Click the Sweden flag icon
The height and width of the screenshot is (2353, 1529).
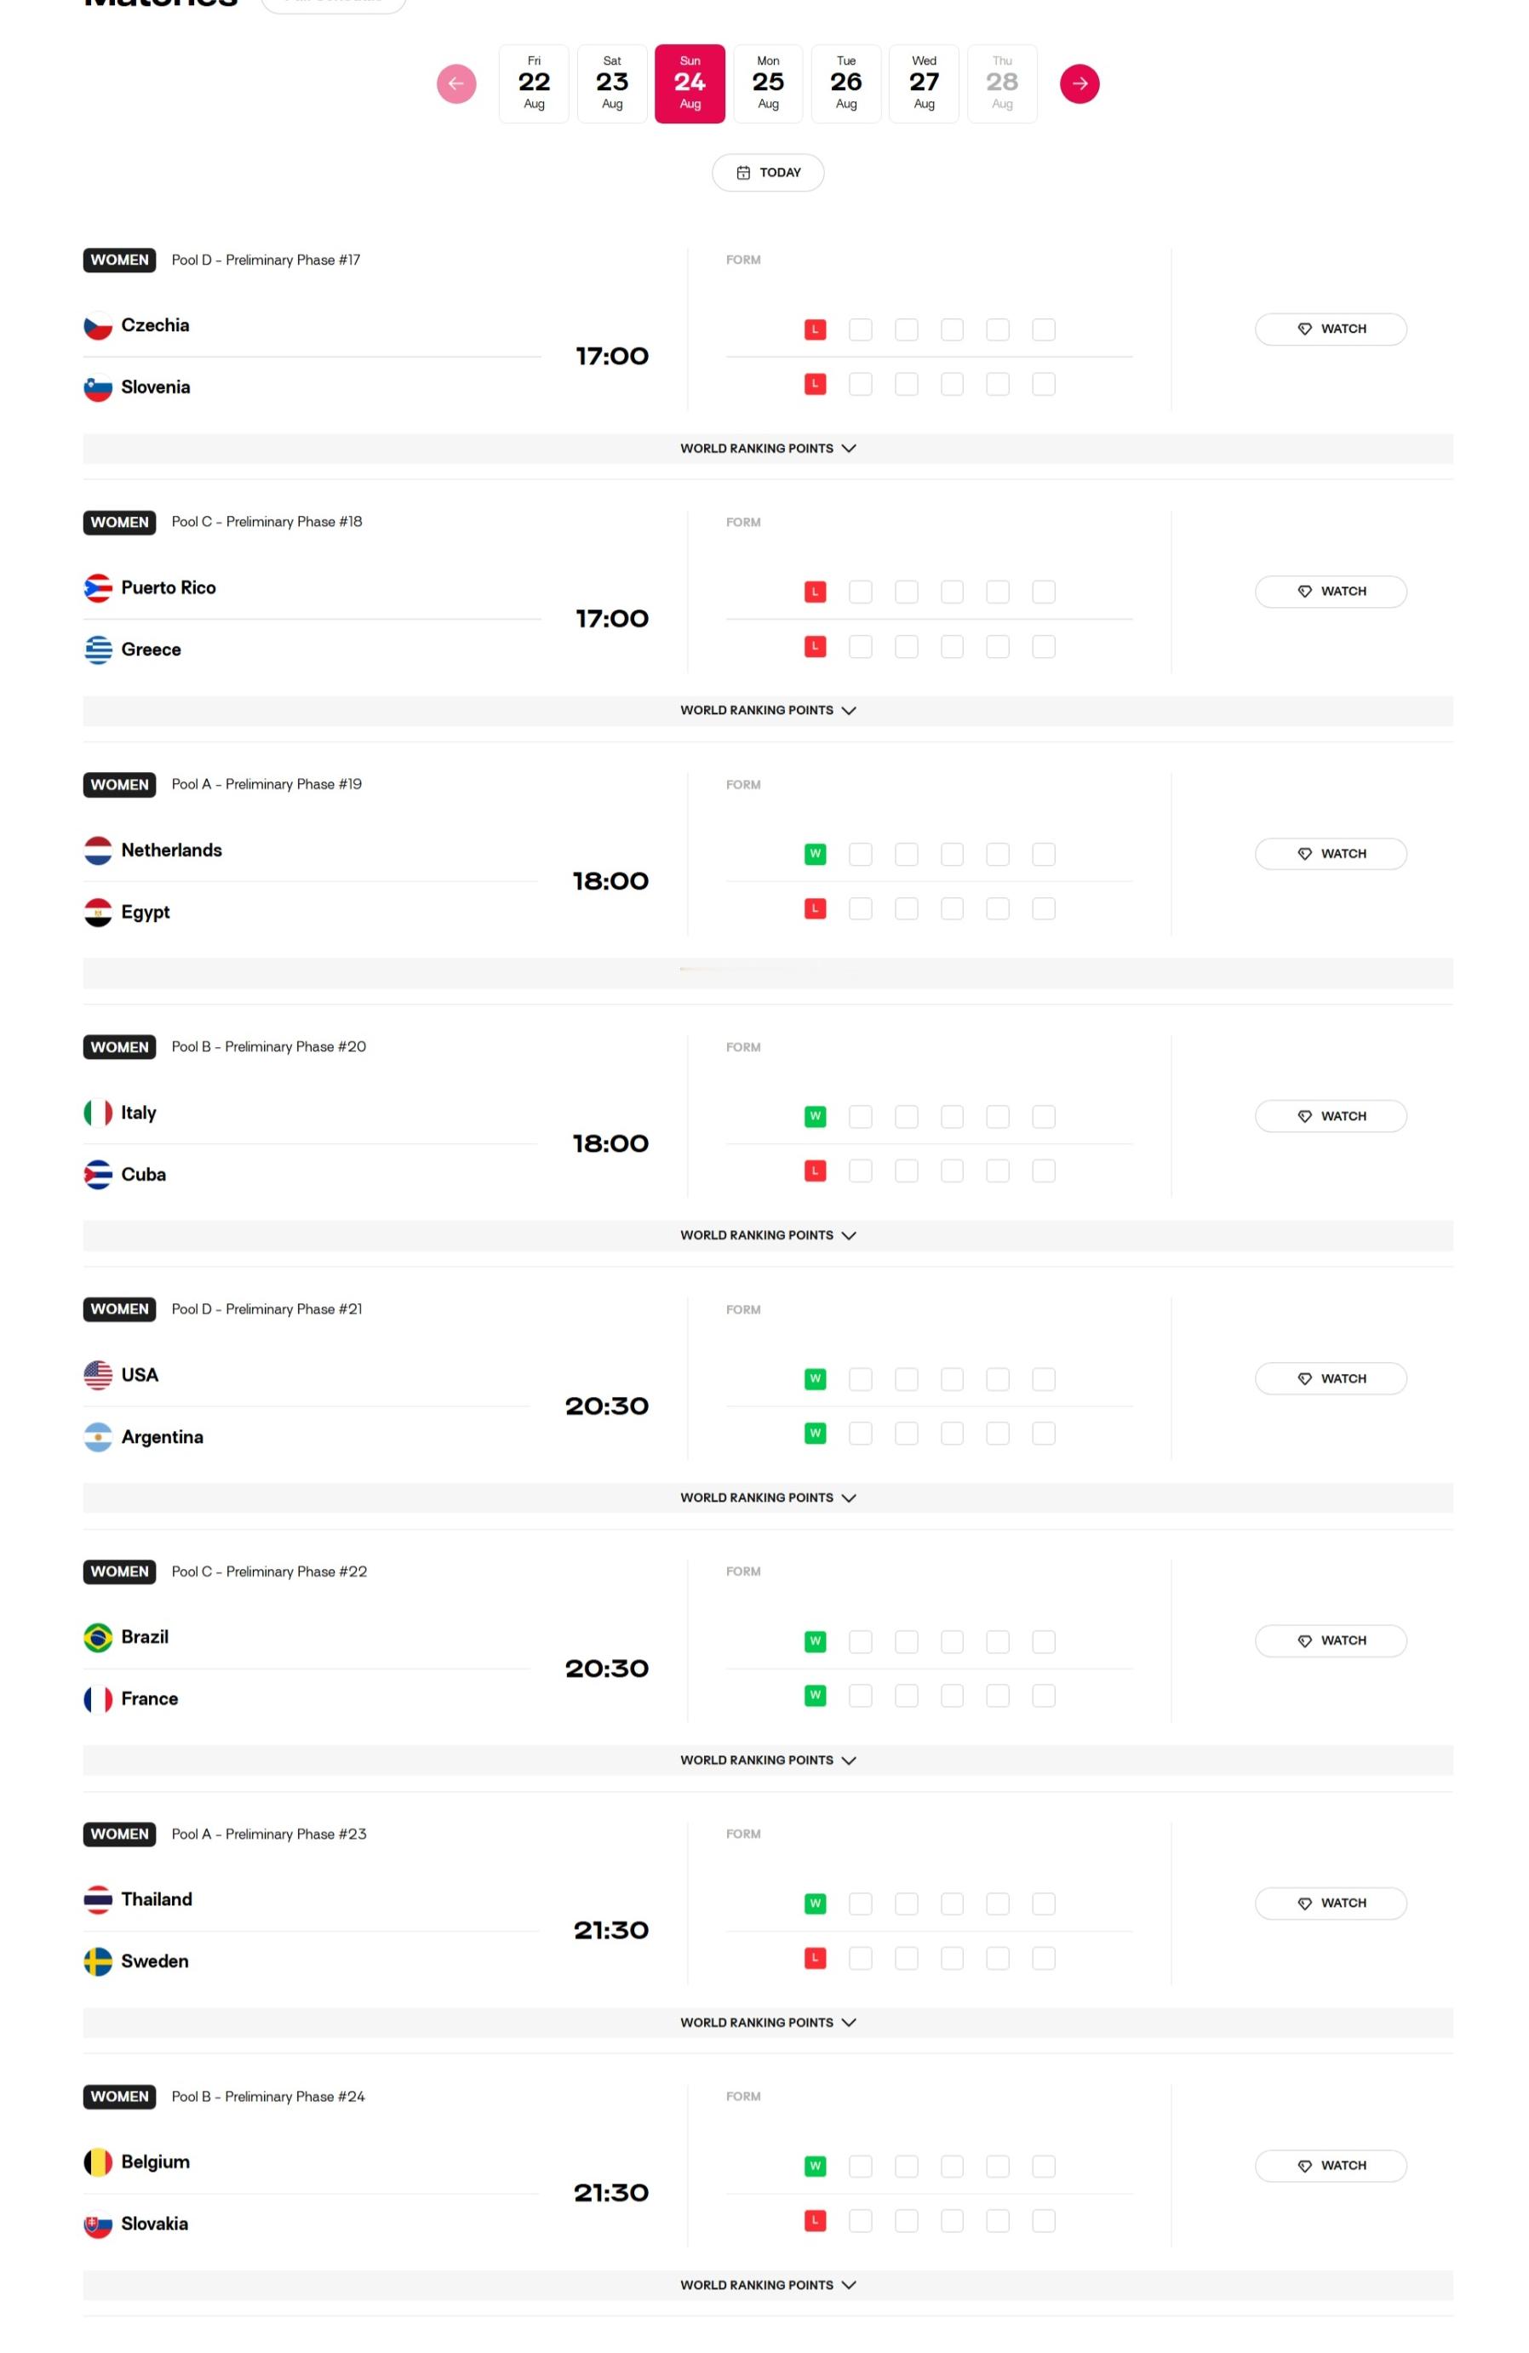coord(98,1961)
